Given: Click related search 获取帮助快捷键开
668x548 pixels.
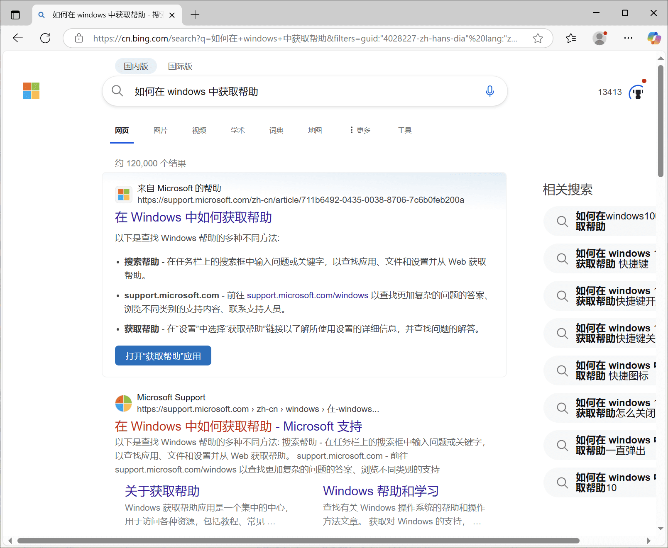Looking at the screenshot, I should coord(600,296).
